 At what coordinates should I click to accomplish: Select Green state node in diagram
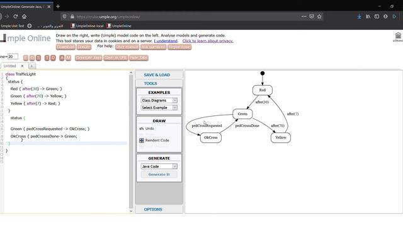click(x=242, y=113)
